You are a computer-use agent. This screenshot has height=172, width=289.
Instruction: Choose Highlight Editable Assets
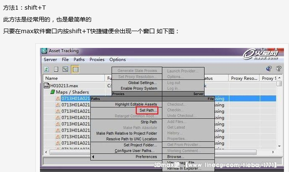[x=136, y=104]
